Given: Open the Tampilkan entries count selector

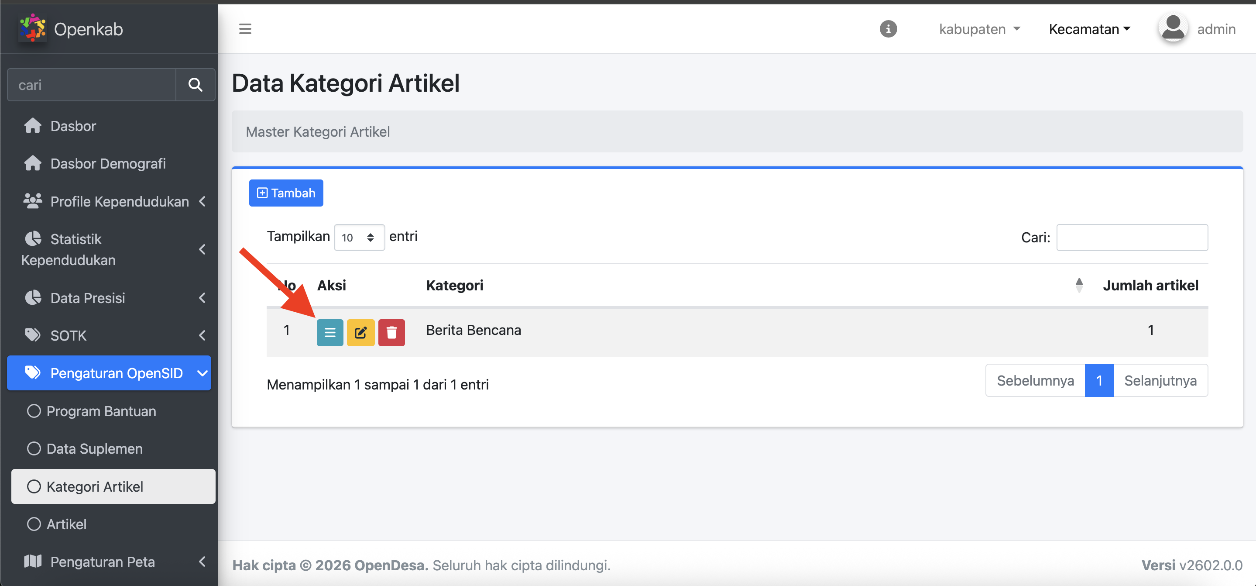Looking at the screenshot, I should click(359, 237).
